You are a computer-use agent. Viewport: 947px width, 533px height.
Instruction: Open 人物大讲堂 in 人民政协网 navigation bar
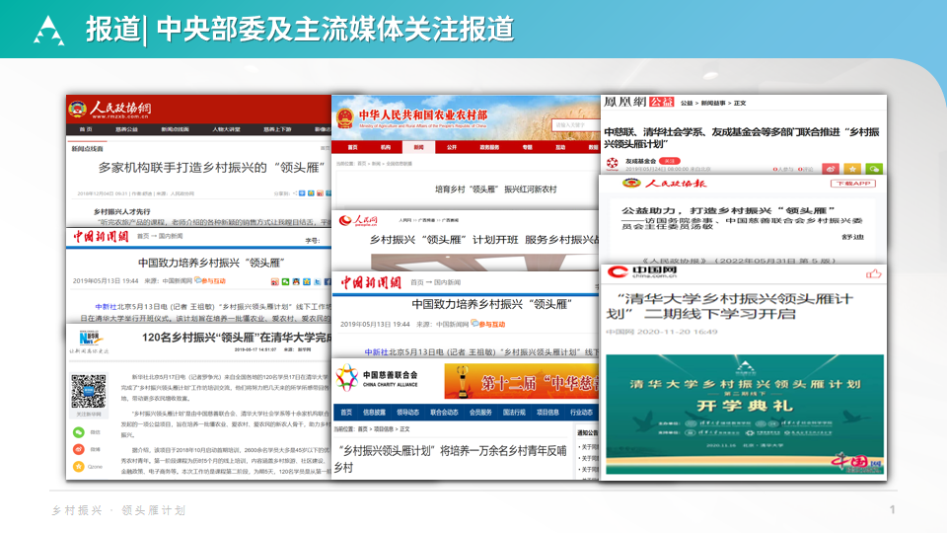(x=227, y=129)
